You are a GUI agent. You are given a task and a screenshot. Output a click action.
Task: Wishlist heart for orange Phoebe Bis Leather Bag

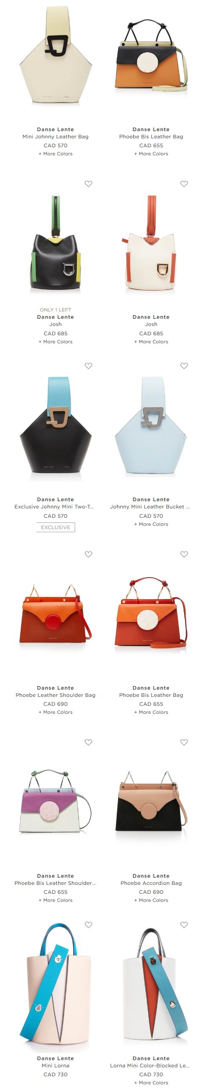click(184, 554)
